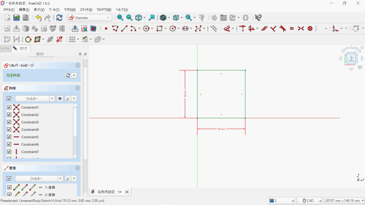Apply the equal constraint tool
Image resolution: width=365 pixels, height=205 pixels.
(292, 28)
